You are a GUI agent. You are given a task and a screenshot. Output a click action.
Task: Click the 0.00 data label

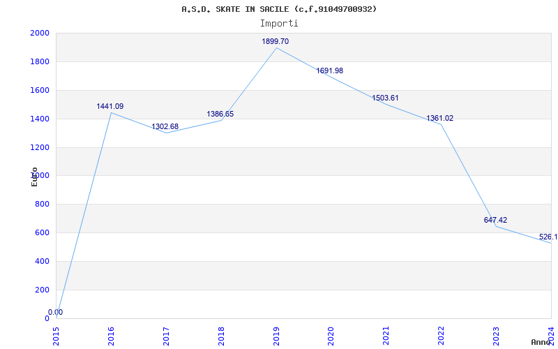point(56,312)
